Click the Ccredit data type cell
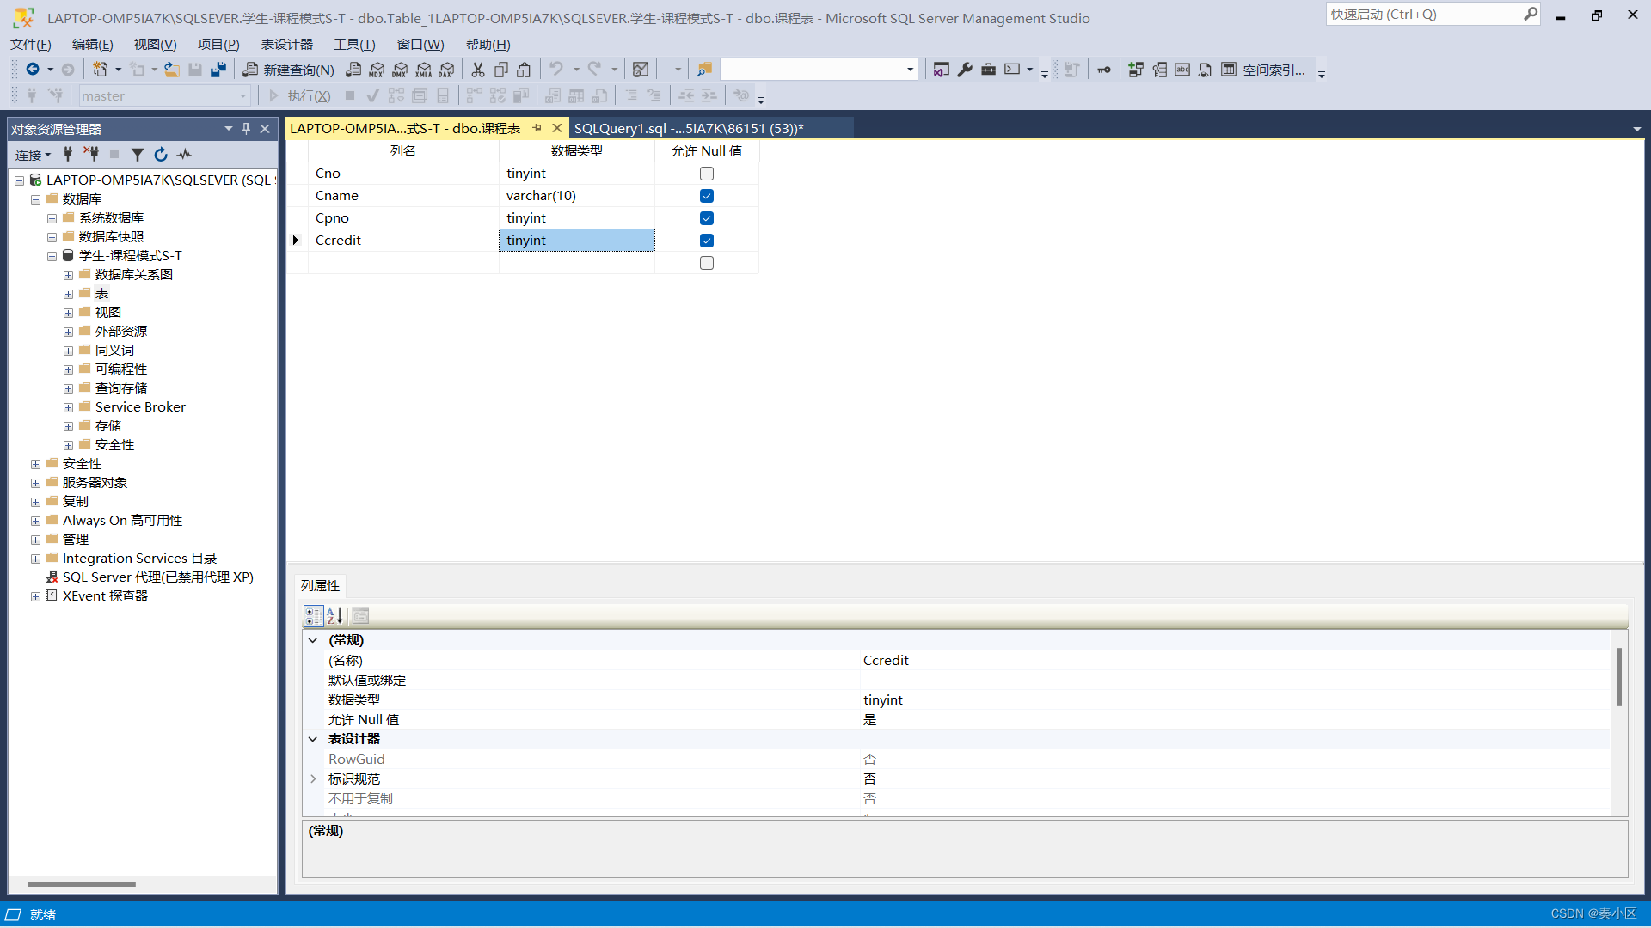 point(576,241)
